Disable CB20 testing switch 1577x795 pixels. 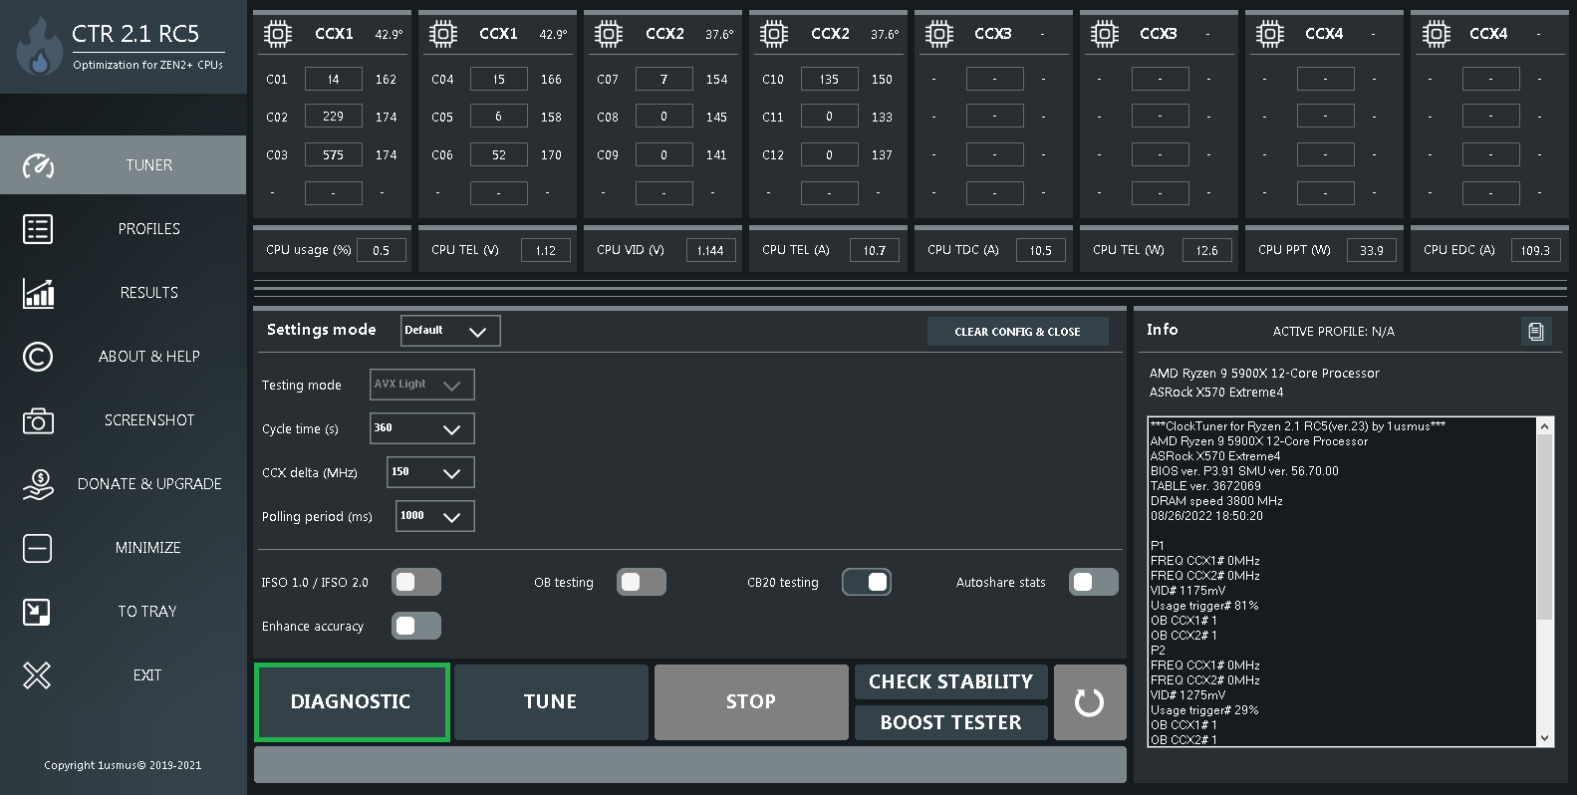pyautogui.click(x=867, y=582)
